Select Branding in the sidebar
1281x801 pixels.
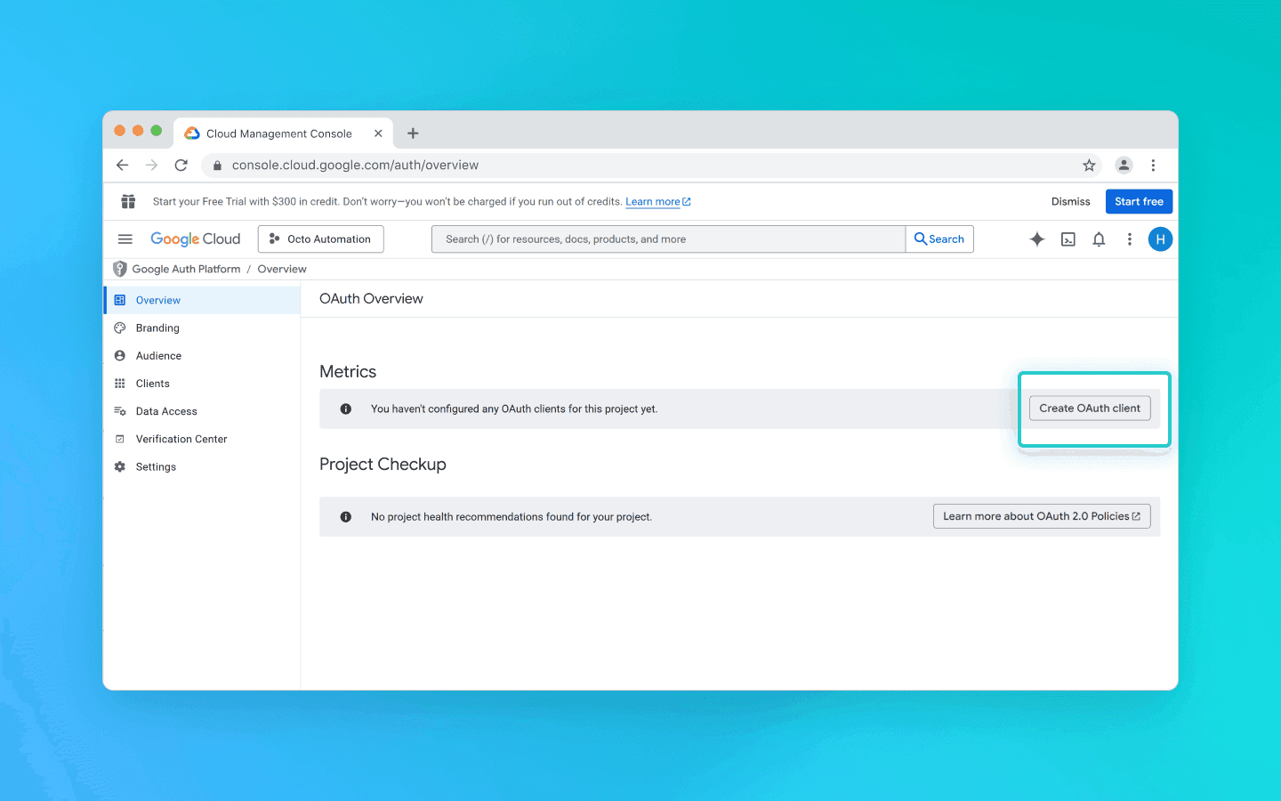click(159, 328)
